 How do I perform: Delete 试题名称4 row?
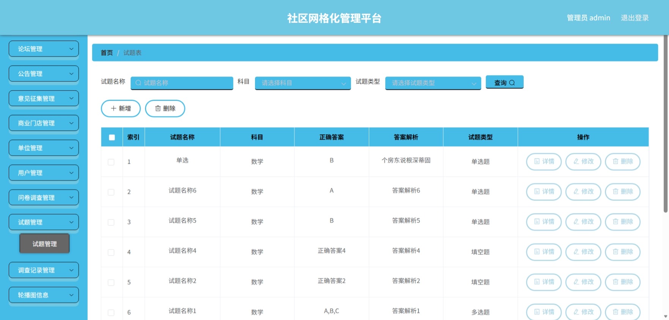[x=623, y=252]
